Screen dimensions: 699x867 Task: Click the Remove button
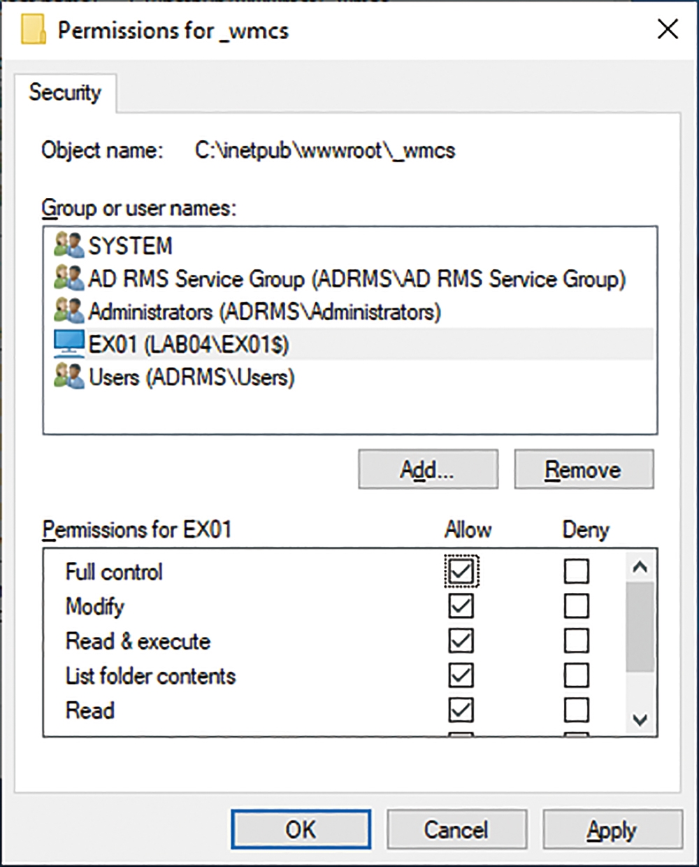tap(584, 469)
